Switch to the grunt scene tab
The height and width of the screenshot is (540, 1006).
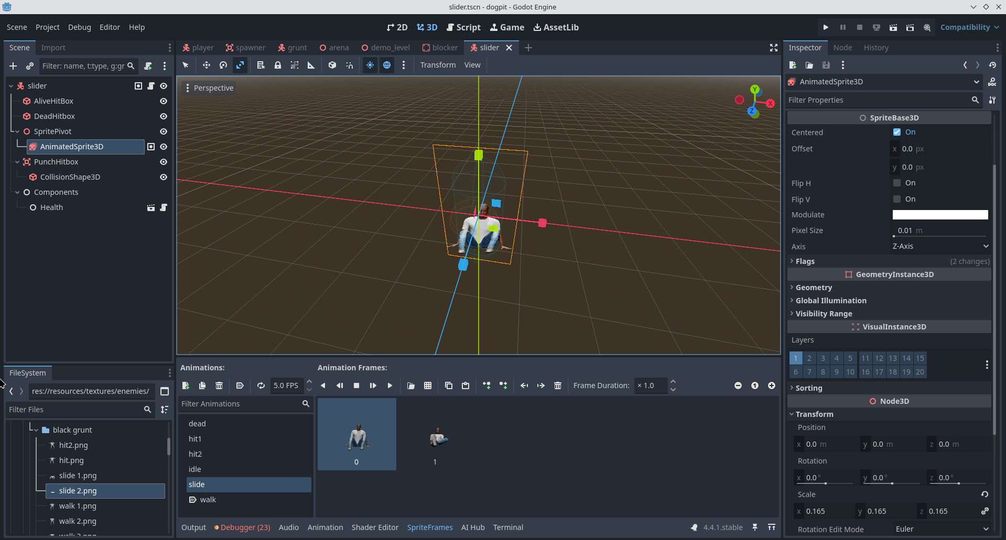293,48
